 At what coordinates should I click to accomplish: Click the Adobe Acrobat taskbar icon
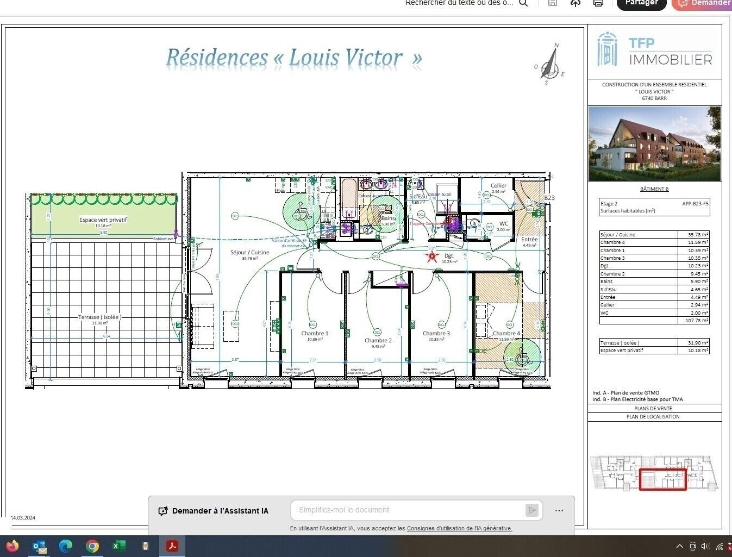[x=172, y=546]
